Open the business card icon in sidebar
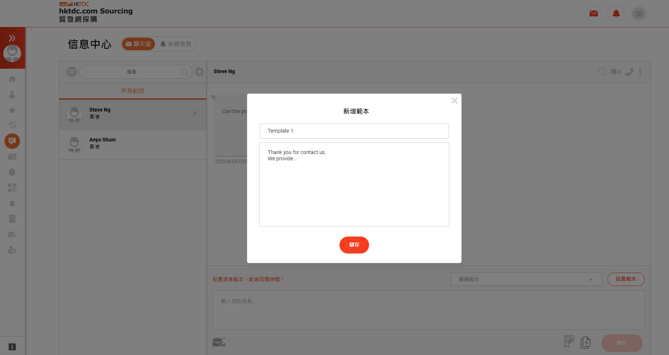Screen dimensions: 669x355 pyautogui.click(x=12, y=157)
